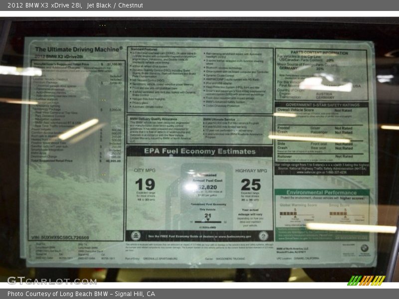The image size is (399, 299).
Task: Click the 'Smog Score' scale bar
Action: coord(347,214)
